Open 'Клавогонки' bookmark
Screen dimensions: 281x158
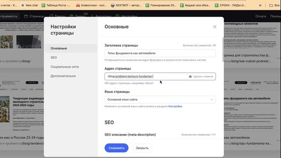click(x=91, y=5)
